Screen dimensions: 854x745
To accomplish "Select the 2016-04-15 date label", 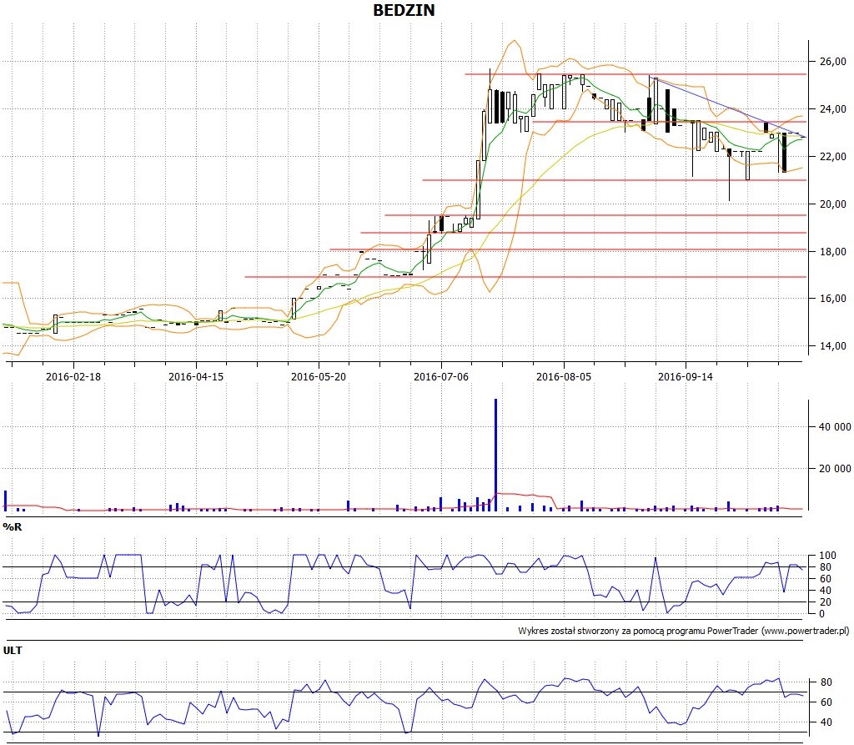I will [x=196, y=376].
